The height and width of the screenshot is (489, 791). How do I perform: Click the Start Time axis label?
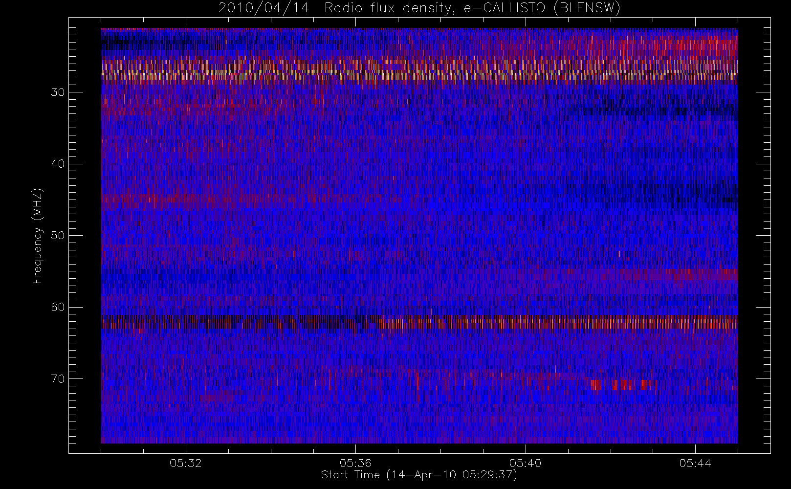pos(419,475)
